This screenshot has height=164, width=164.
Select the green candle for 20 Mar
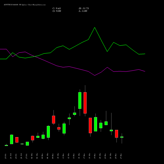coord(101,125)
